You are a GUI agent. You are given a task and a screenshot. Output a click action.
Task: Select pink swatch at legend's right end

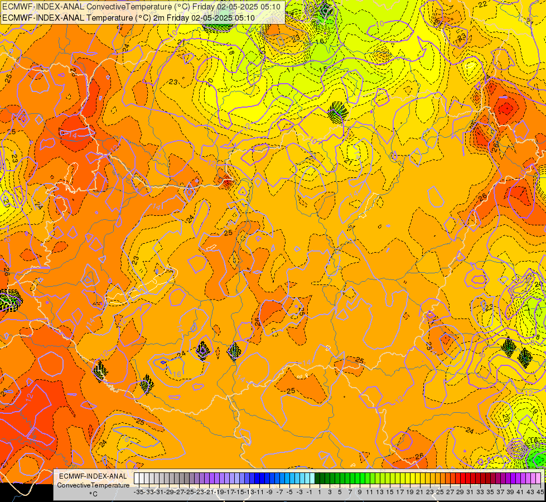click(x=538, y=479)
